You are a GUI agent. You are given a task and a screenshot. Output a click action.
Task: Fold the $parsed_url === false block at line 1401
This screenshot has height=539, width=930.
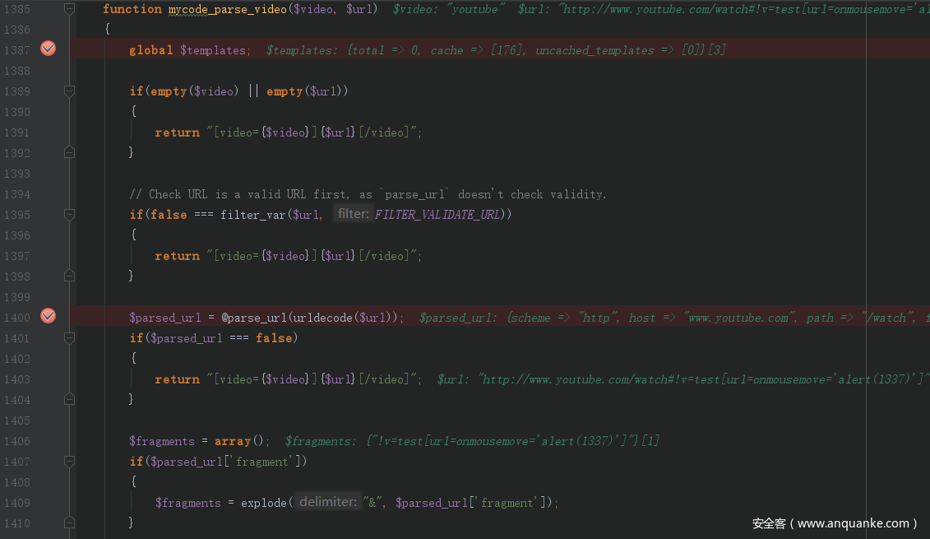pos(69,337)
